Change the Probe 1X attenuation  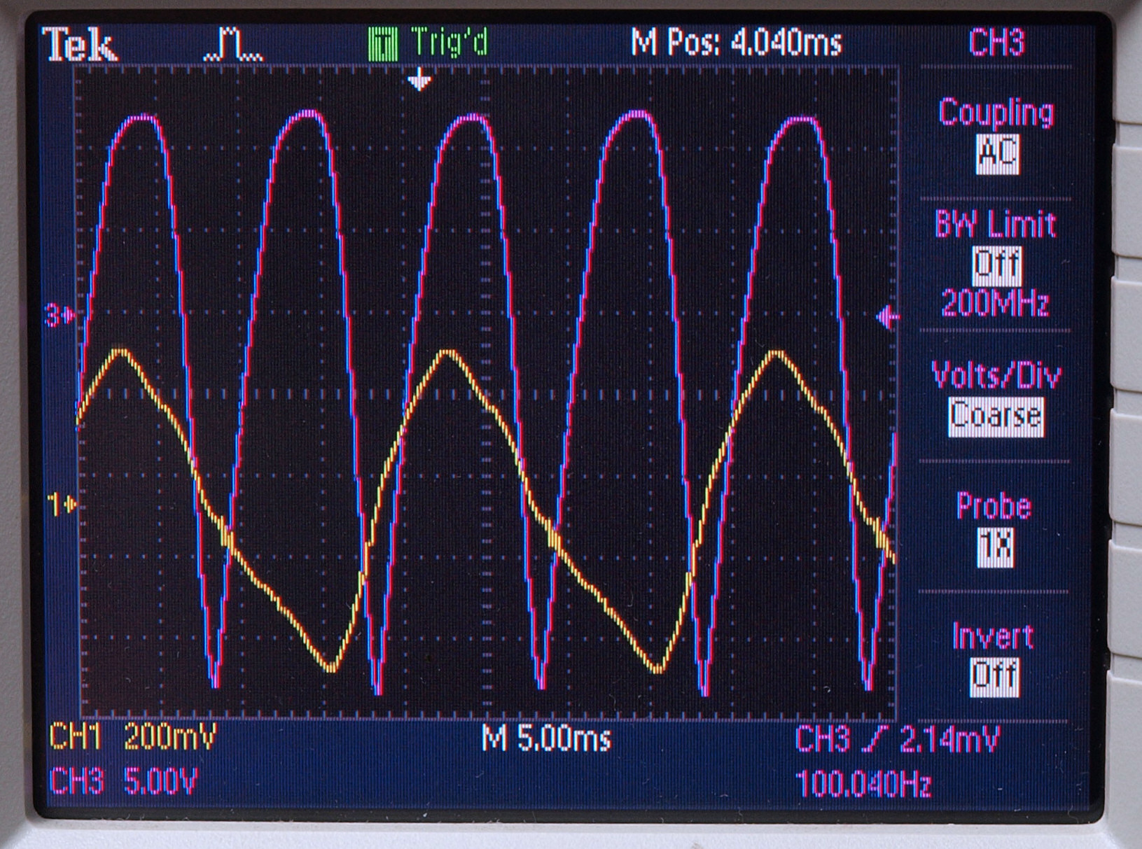(995, 546)
